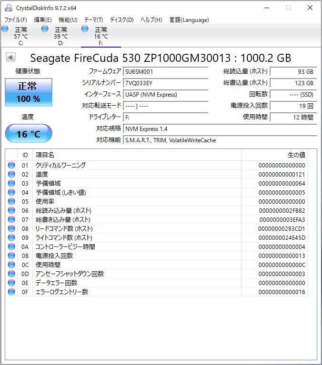Click the 項目名 column header

click(137, 155)
